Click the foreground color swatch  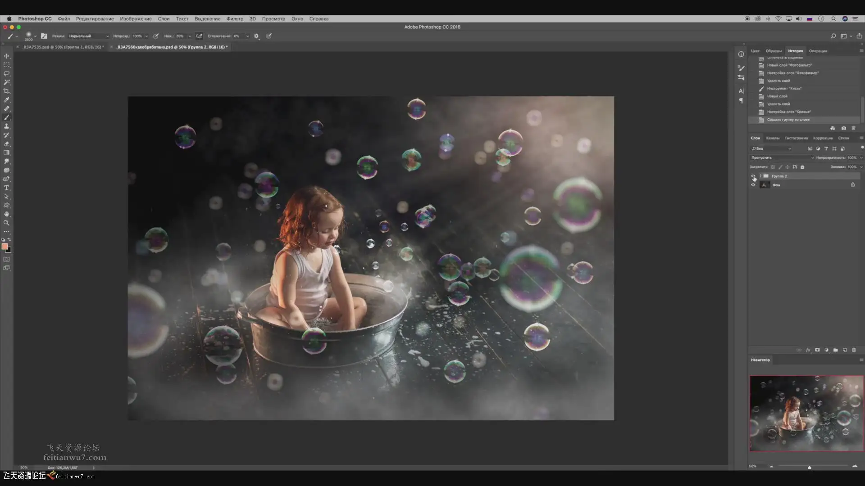(x=5, y=247)
